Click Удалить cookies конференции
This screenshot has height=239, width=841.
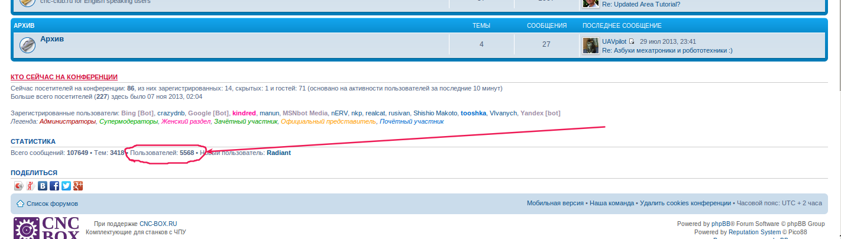(685, 203)
